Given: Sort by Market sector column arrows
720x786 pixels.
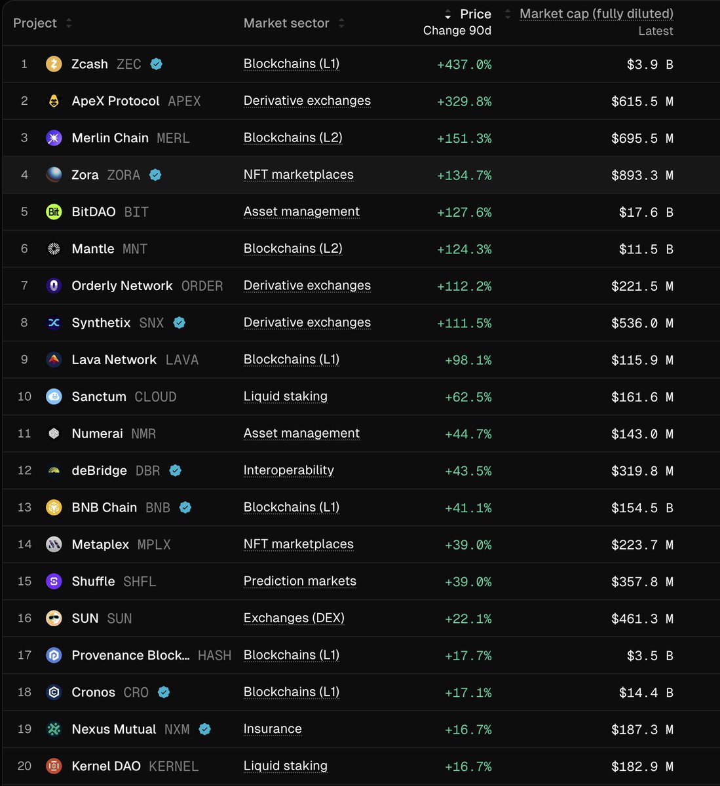Looking at the screenshot, I should click(x=341, y=24).
